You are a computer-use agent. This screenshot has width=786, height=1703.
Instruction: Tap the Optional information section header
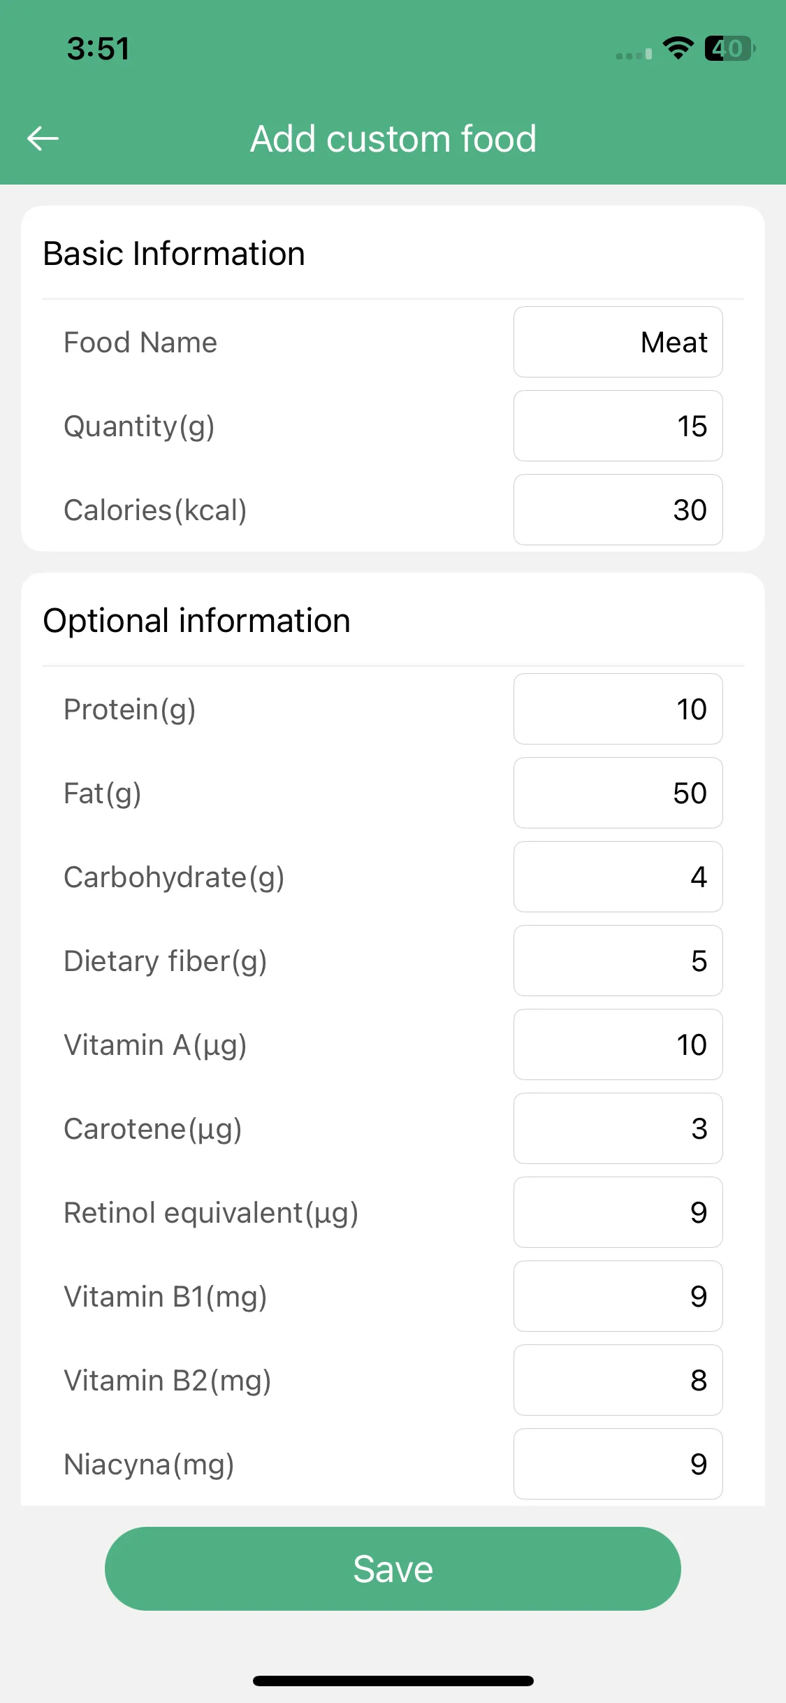coord(196,620)
